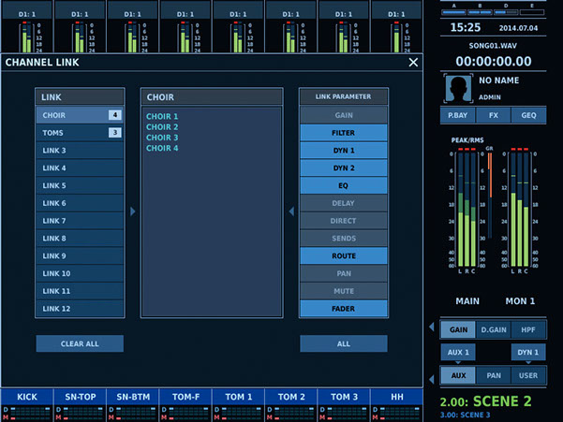Switch to the GEQ tab

[527, 116]
